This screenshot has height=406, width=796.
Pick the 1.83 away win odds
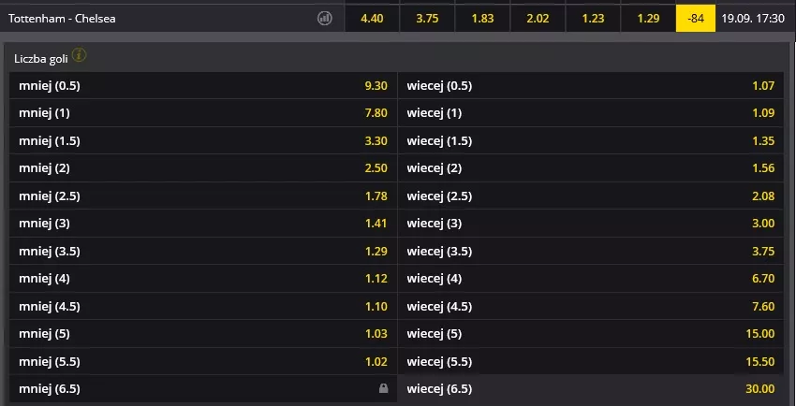pos(483,19)
